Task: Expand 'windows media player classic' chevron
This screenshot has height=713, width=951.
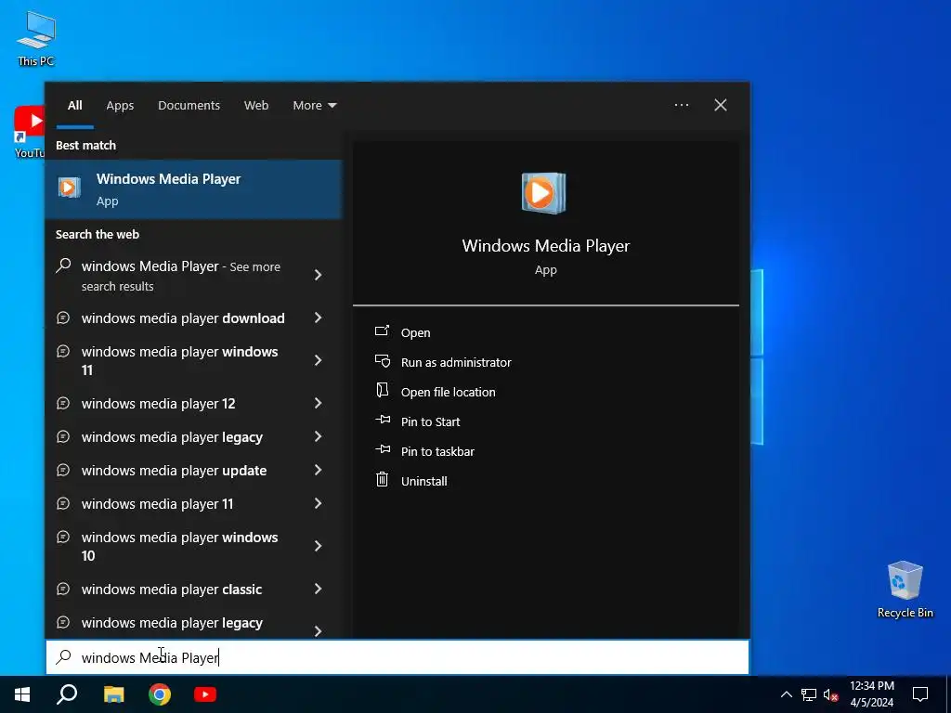Action: point(318,589)
